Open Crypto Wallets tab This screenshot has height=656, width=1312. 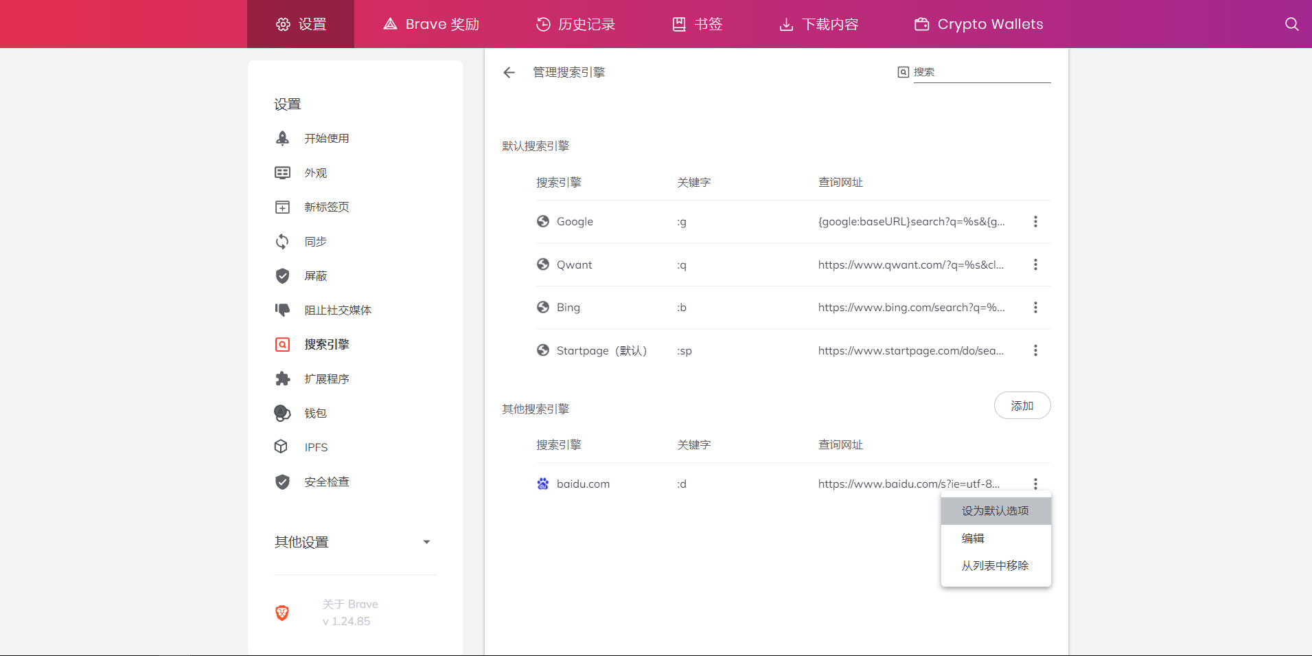pyautogui.click(x=978, y=24)
